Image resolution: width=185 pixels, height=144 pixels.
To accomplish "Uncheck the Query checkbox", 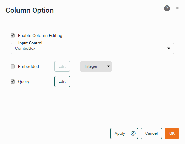I will [13, 81].
